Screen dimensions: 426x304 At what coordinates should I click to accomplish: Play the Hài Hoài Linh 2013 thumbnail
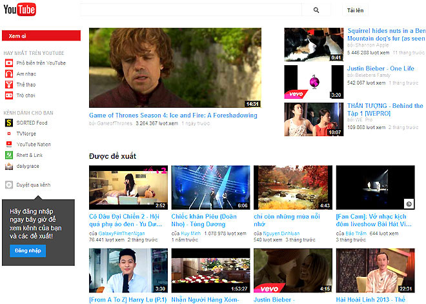(375, 270)
